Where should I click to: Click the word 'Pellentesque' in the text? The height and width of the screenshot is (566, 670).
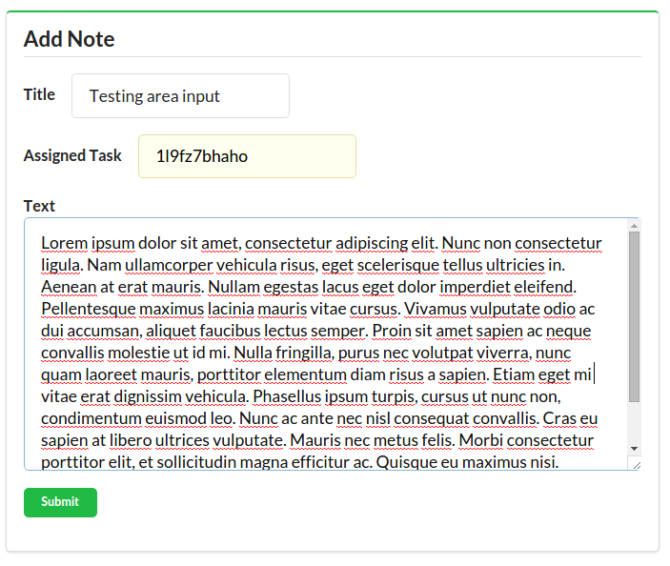coord(88,309)
